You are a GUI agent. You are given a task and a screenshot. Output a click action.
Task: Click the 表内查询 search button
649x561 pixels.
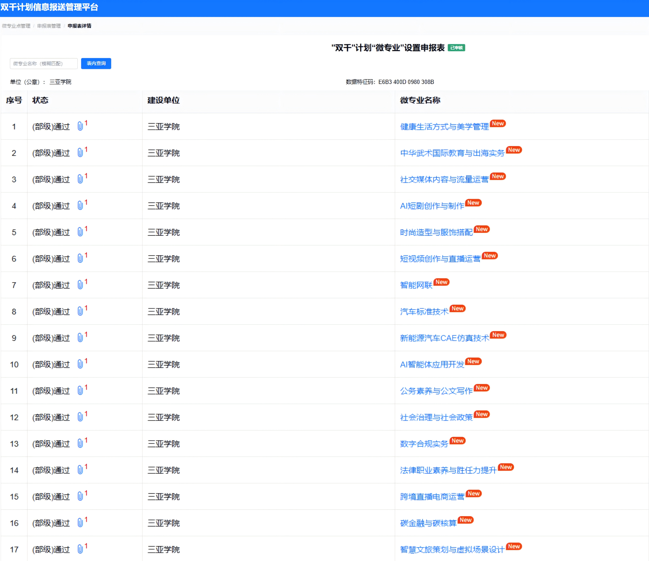[96, 64]
